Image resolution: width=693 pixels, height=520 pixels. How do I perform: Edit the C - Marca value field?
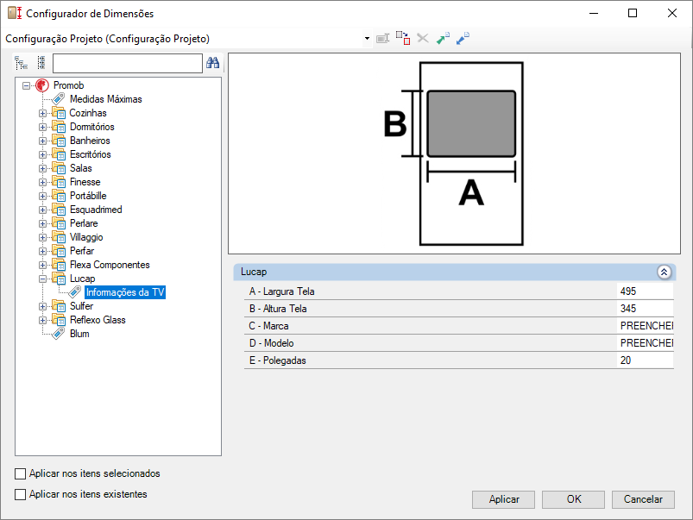click(645, 326)
